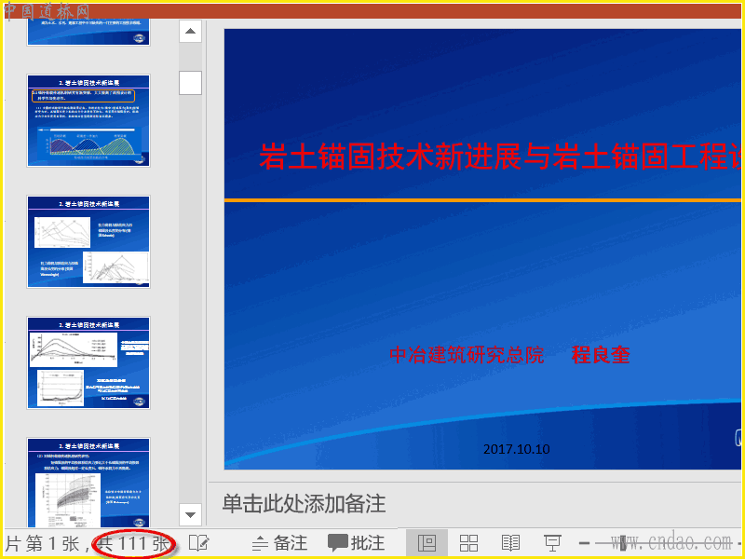The image size is (745, 559).
Task: Click thumbnail pane scroll down arrow
Action: (190, 515)
